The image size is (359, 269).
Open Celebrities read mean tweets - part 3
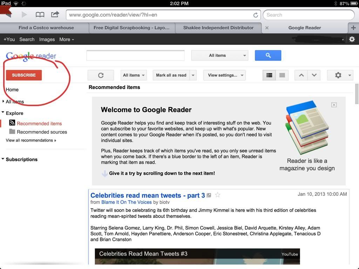coord(148,195)
